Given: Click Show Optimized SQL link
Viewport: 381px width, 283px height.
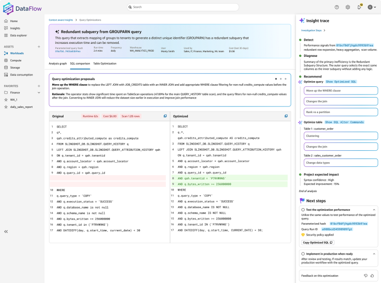Looking at the screenshot, I should (x=341, y=82).
